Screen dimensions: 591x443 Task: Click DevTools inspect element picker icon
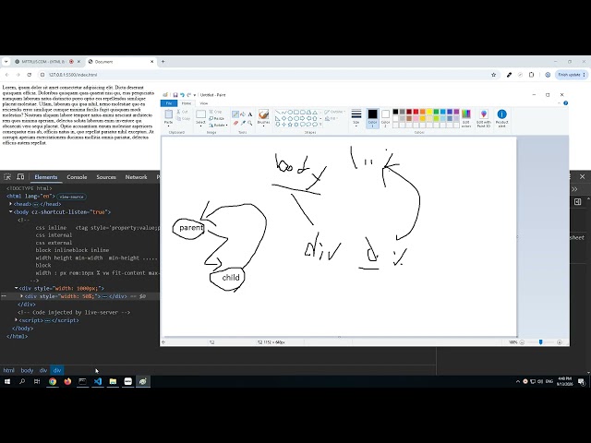click(x=7, y=177)
